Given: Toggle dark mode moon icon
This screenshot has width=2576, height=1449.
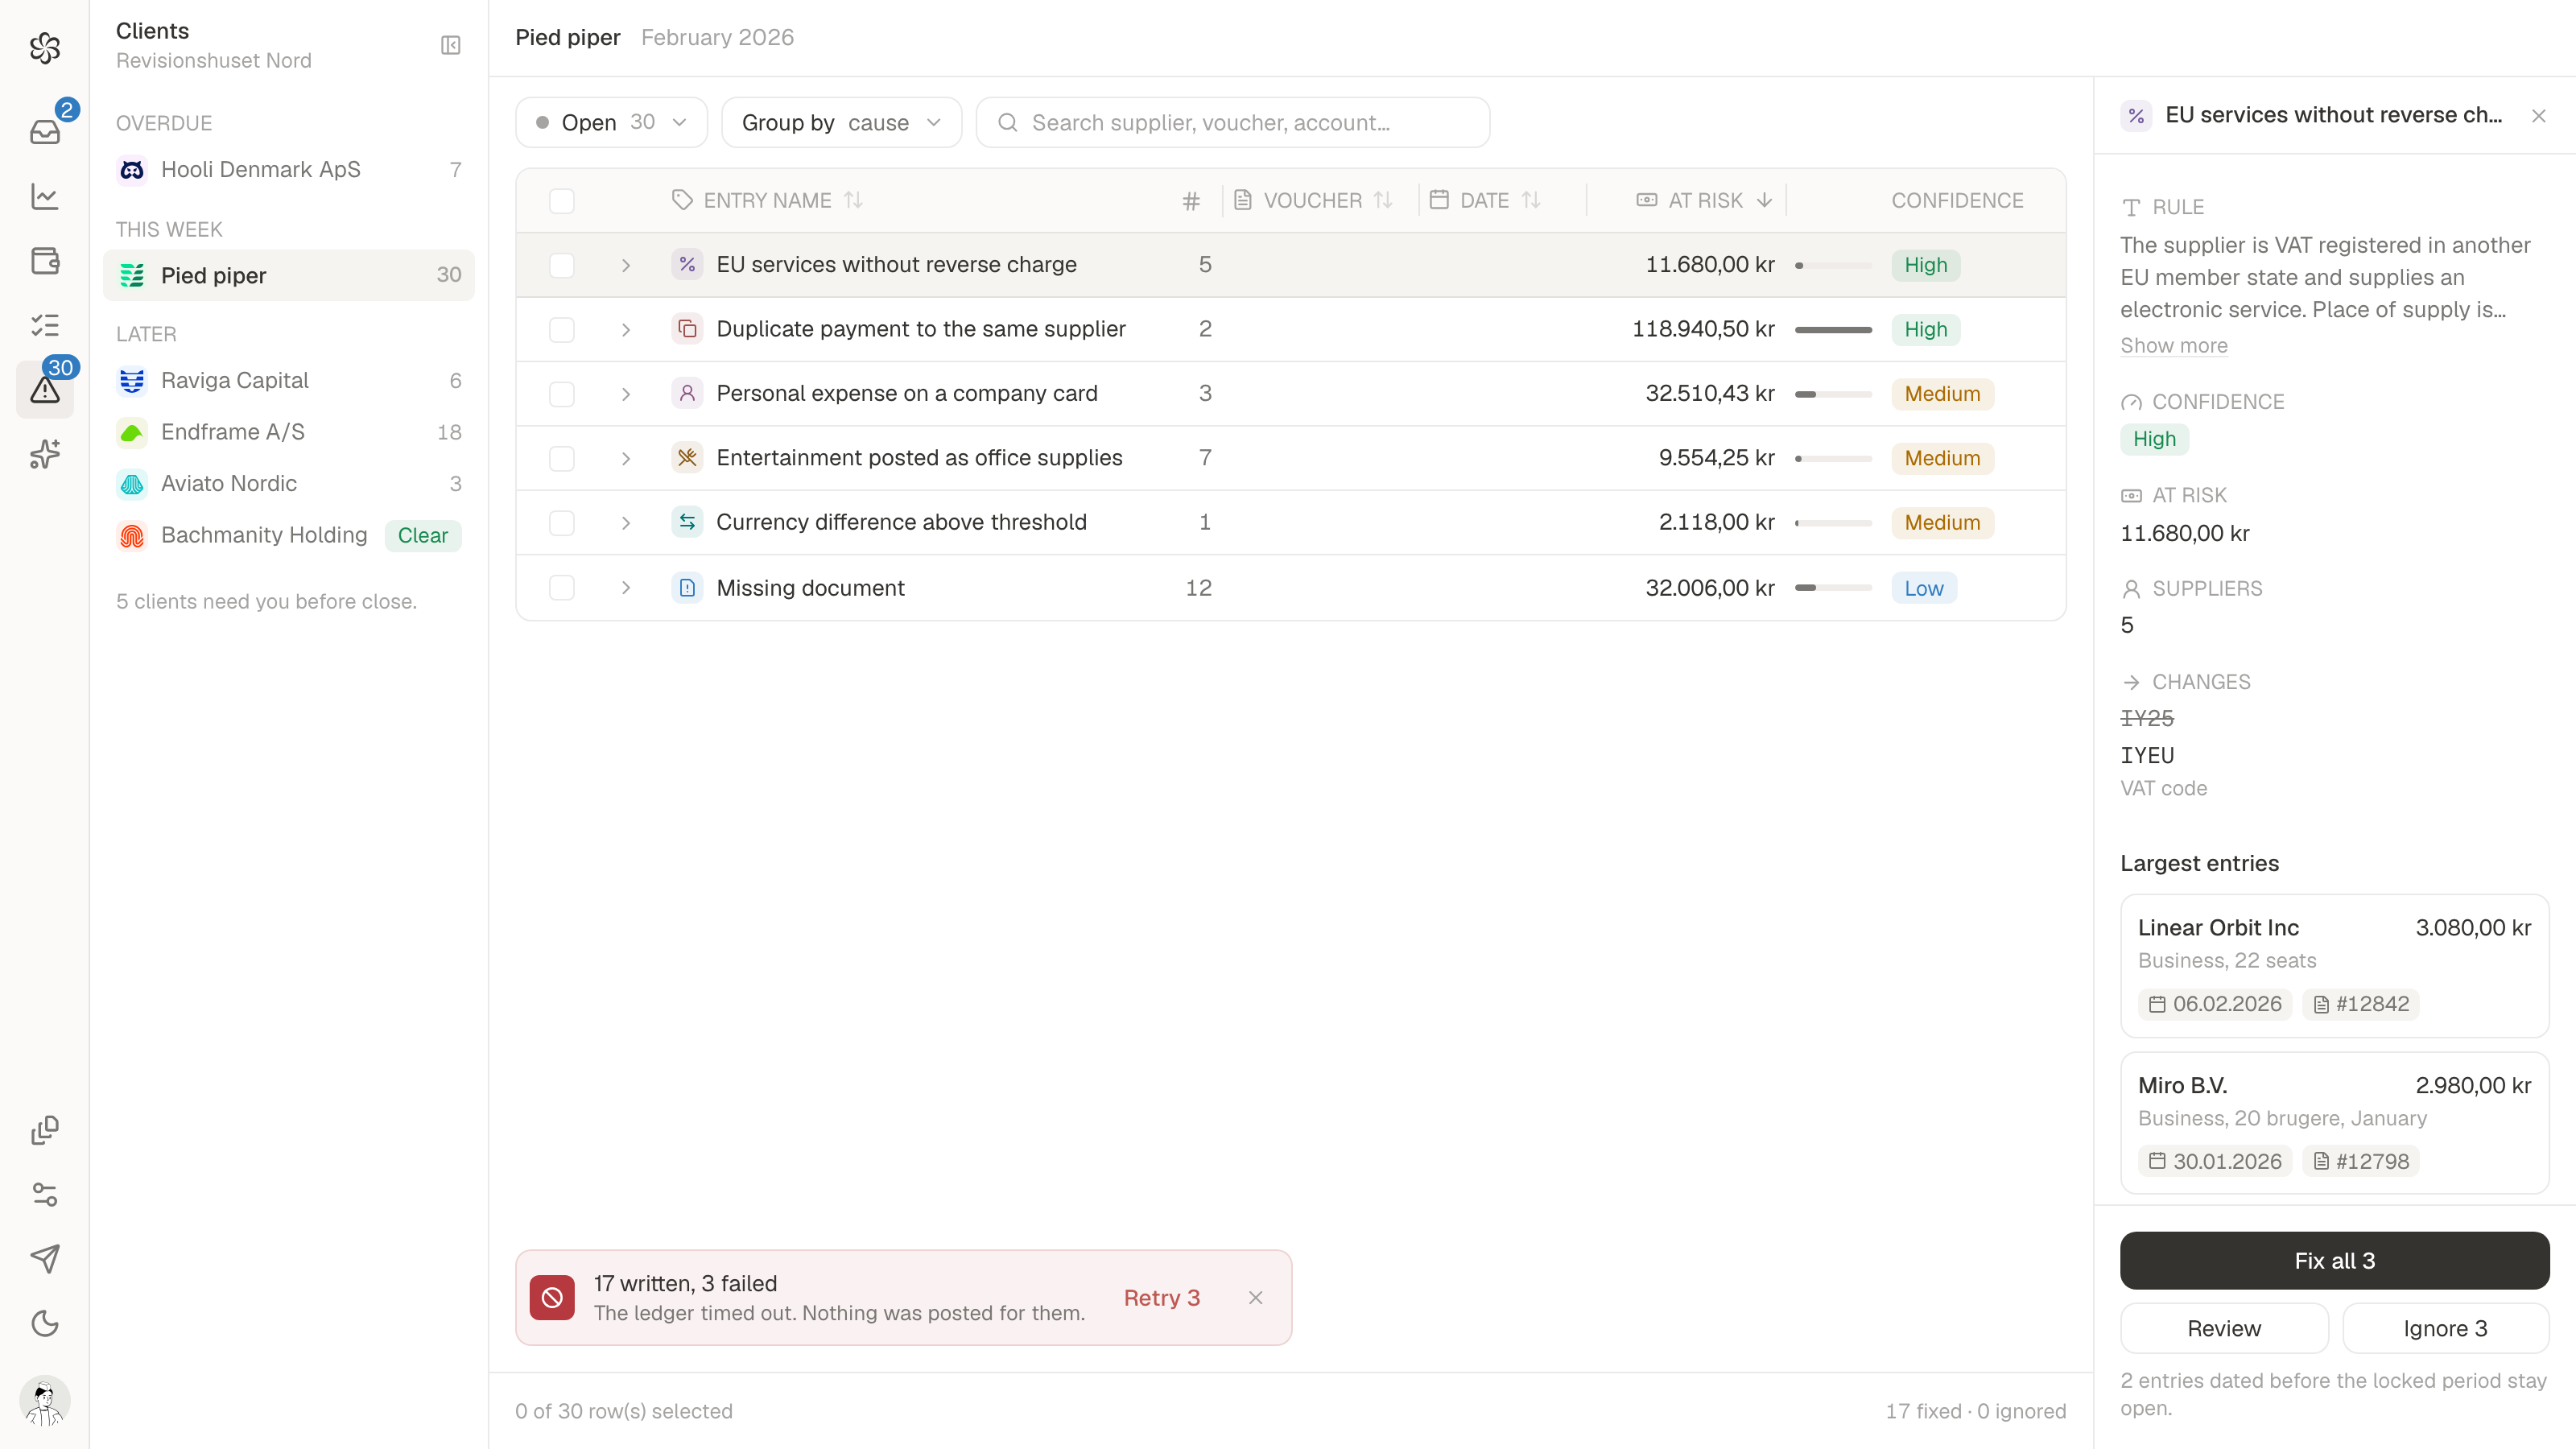Looking at the screenshot, I should tap(45, 1323).
